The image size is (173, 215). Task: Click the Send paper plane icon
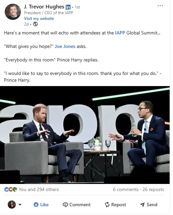(x=142, y=205)
